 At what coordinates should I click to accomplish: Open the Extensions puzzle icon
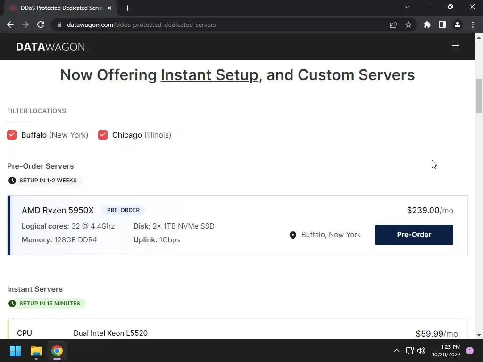tap(427, 25)
